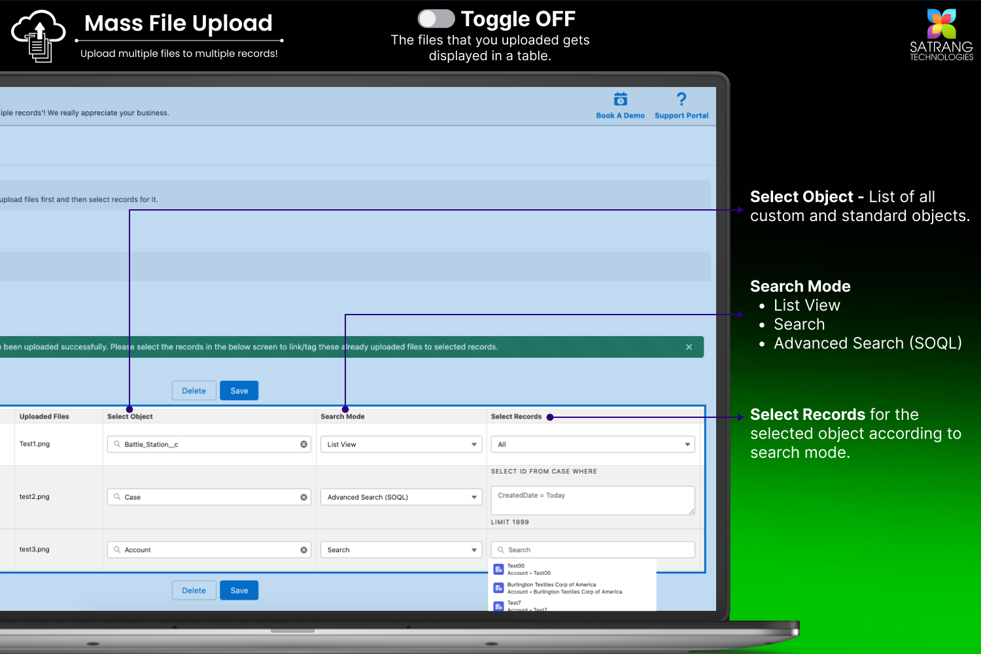This screenshot has height=654, width=981.
Task: Open the Advanced Search (SOQL) dropdown
Action: click(401, 498)
